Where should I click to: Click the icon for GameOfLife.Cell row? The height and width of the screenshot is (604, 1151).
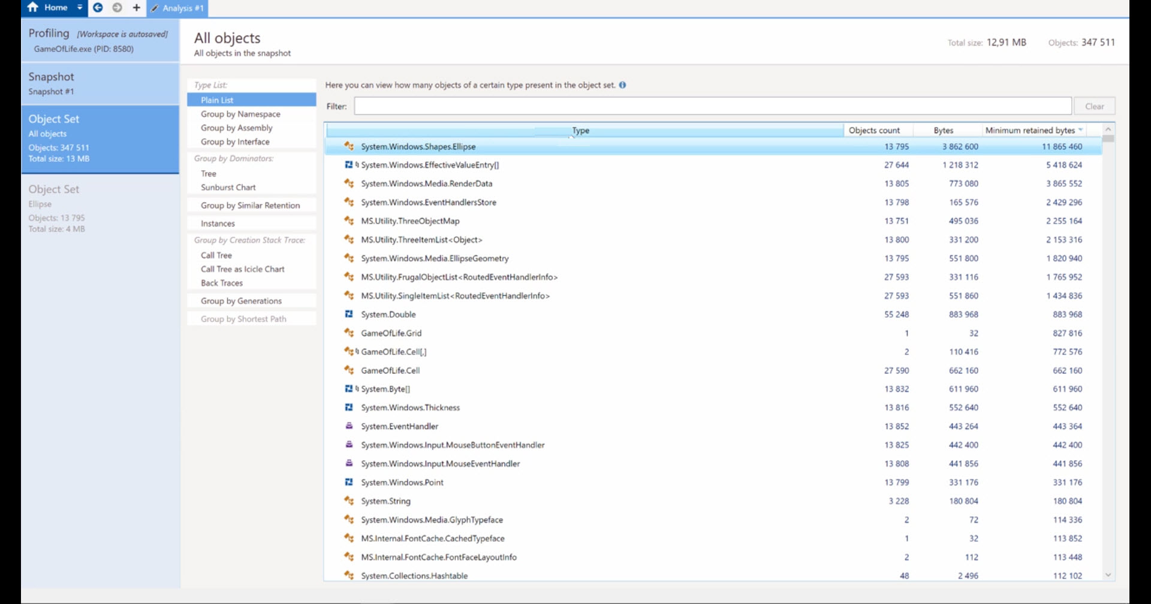tap(349, 370)
